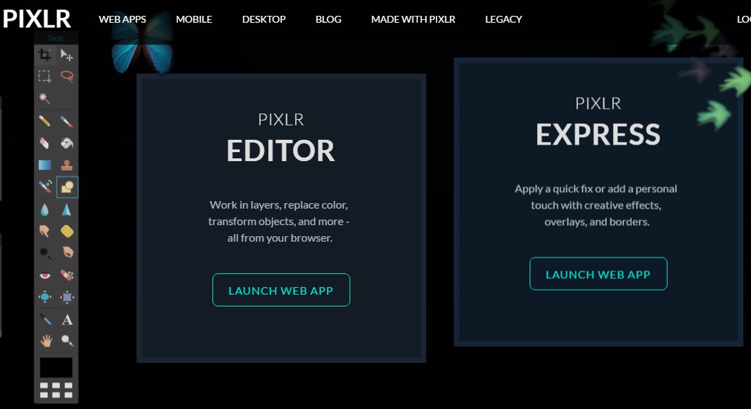Click the 'Apply a quick fix' description
Viewport: 751px width, 409px height.
tap(597, 204)
